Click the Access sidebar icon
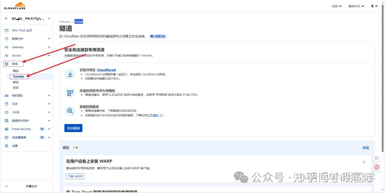 [x=7, y=55]
